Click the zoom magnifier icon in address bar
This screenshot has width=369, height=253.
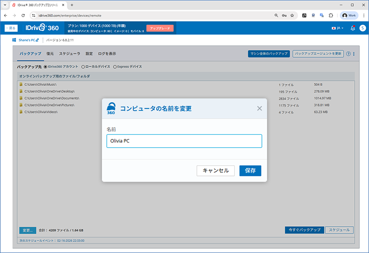(276, 16)
